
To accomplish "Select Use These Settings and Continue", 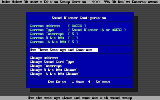I will click(x=64, y=50).
